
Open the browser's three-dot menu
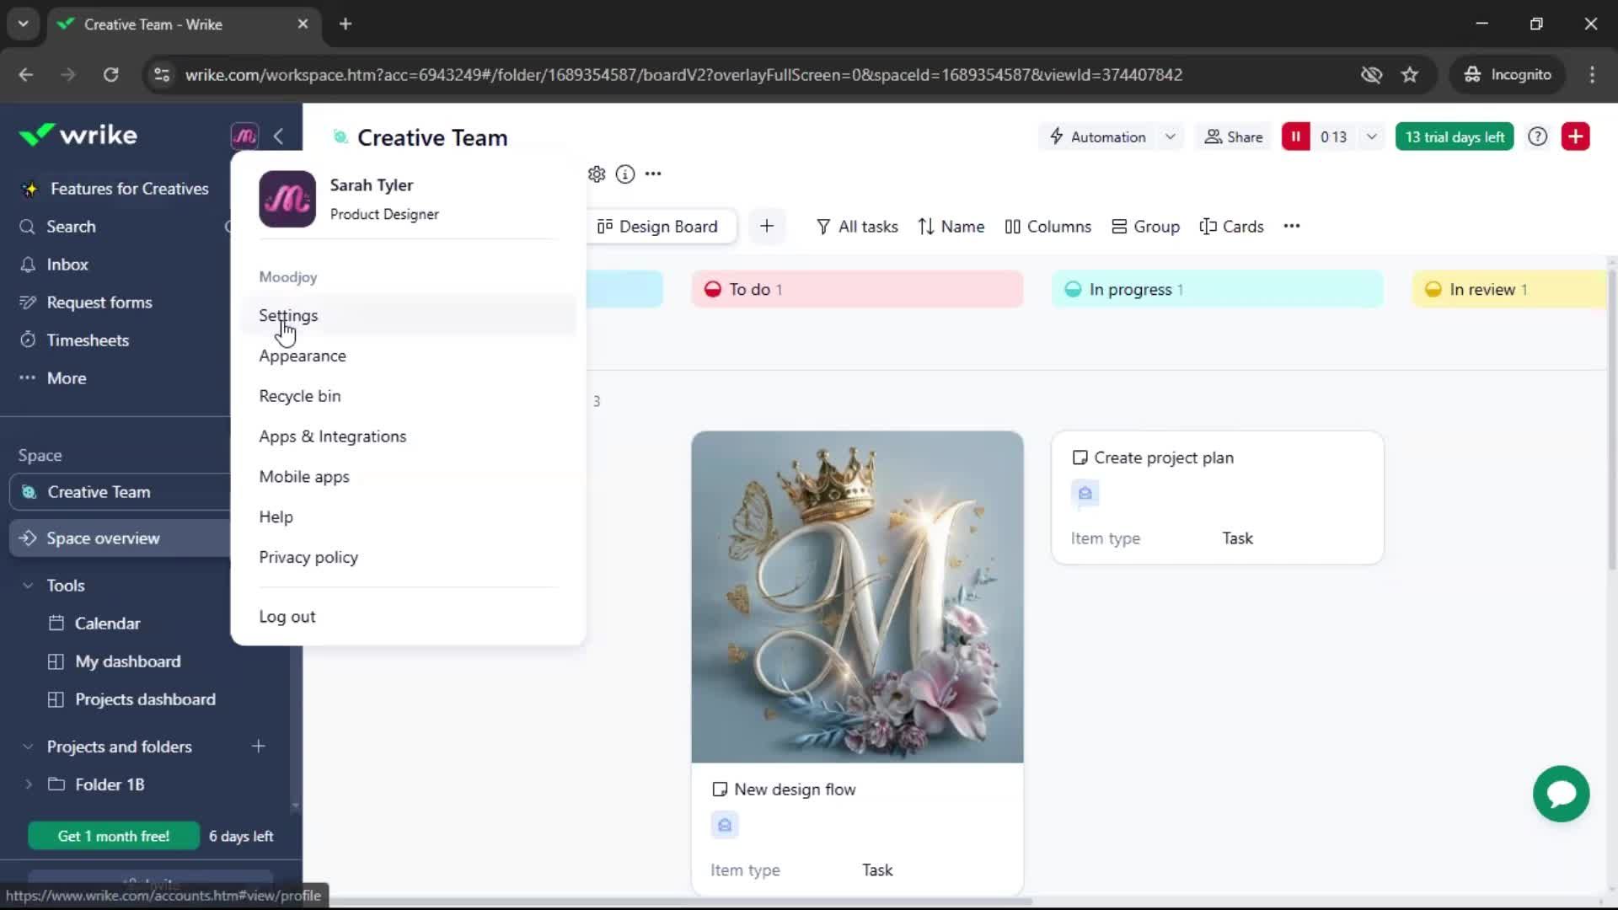(1592, 75)
